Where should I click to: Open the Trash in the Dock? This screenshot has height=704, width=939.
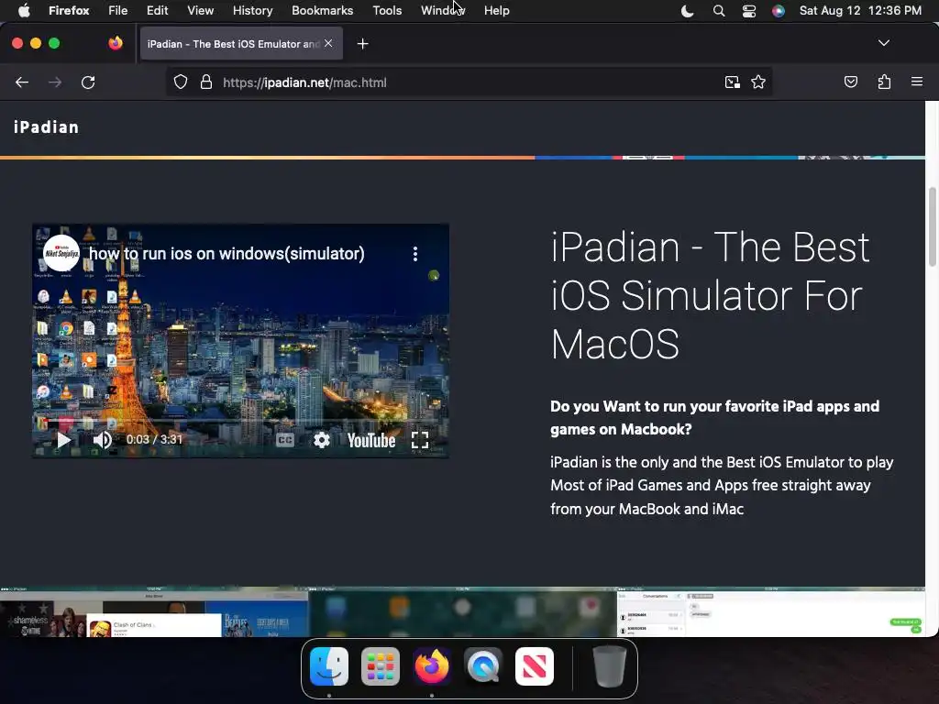(609, 666)
